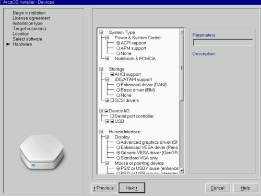Select PS/2 or USB mouse (enhanced) option
This screenshot has height=196, width=261.
118,168
